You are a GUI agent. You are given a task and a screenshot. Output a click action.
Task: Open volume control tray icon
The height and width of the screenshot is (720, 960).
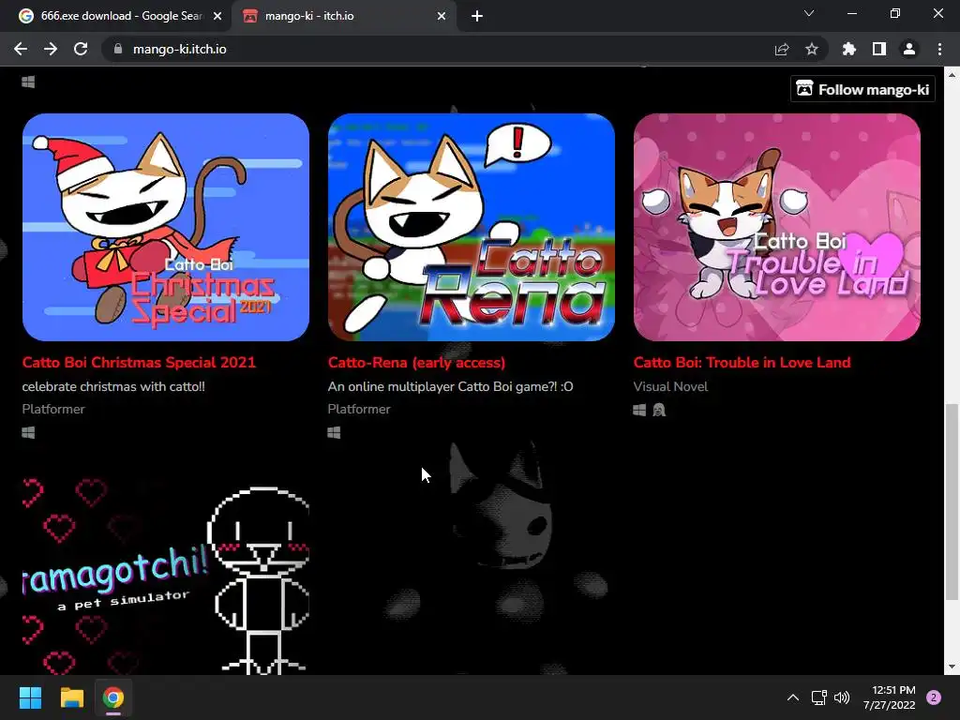[x=842, y=697]
